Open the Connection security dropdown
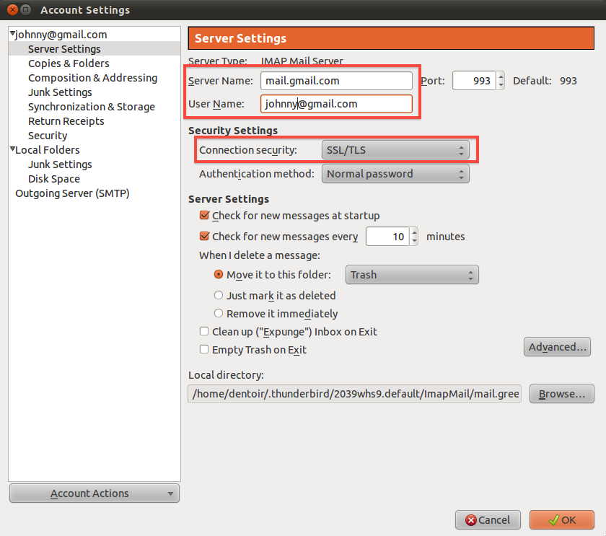This screenshot has height=536, width=606. click(395, 150)
